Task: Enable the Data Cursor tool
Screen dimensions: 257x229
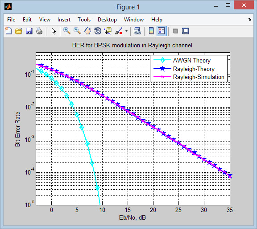Action: (108, 31)
